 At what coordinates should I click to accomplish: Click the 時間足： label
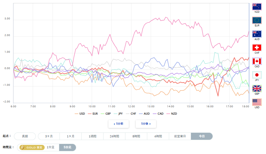coord(8,147)
